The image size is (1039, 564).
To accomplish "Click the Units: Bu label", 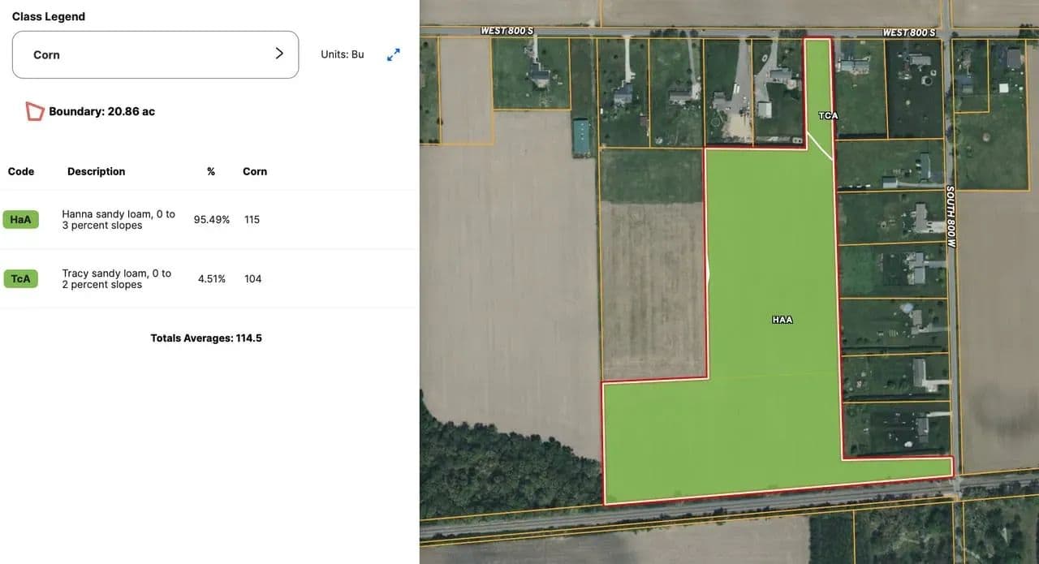I will tap(343, 54).
